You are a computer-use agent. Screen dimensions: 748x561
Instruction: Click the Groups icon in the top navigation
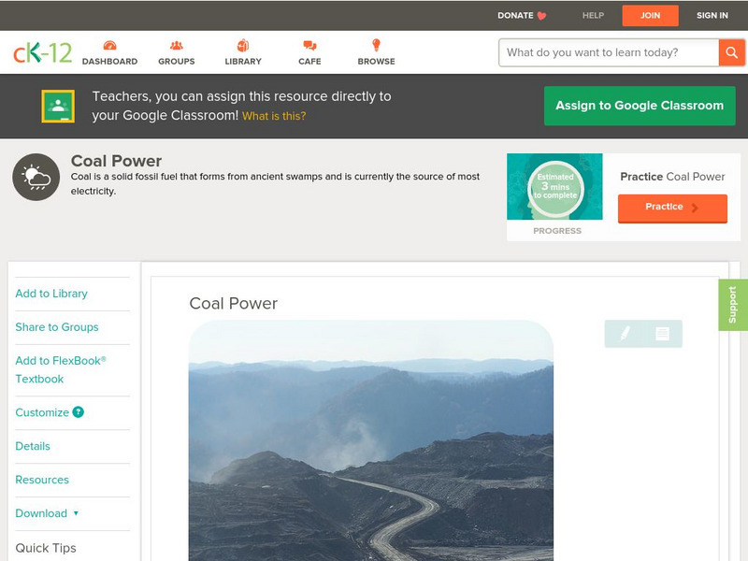click(x=176, y=45)
